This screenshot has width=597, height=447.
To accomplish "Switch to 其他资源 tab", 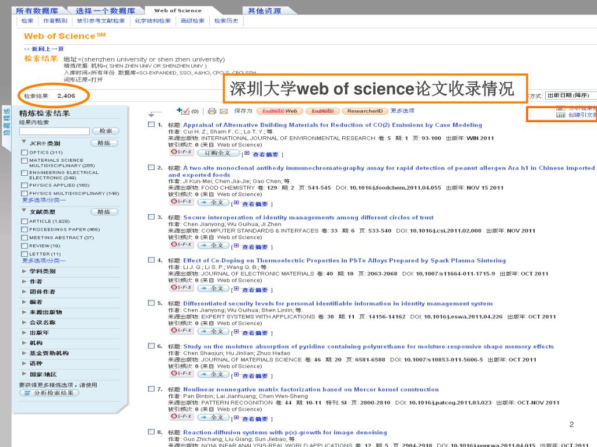I will coord(265,11).
